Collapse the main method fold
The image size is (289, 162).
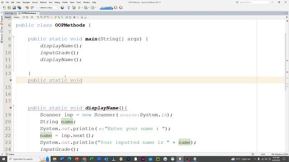(x=14, y=37)
